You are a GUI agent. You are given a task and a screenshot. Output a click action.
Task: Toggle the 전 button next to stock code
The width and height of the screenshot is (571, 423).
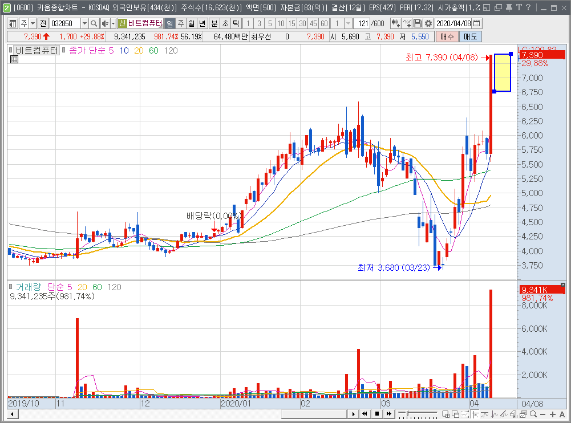(43, 24)
